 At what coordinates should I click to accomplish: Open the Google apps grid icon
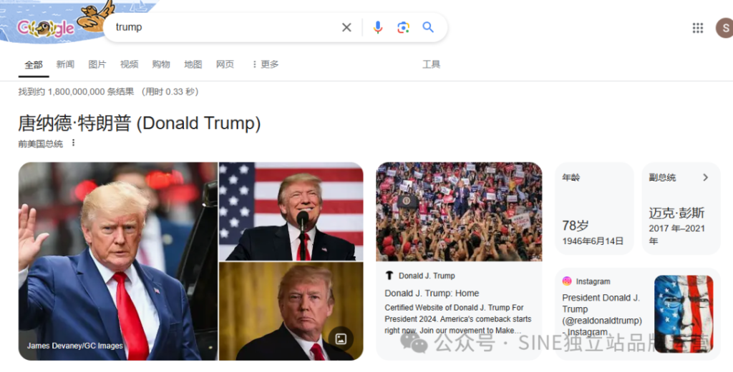[697, 28]
